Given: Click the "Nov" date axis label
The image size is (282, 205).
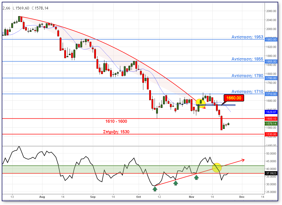Looking at the screenshot, I should tap(191, 197).
